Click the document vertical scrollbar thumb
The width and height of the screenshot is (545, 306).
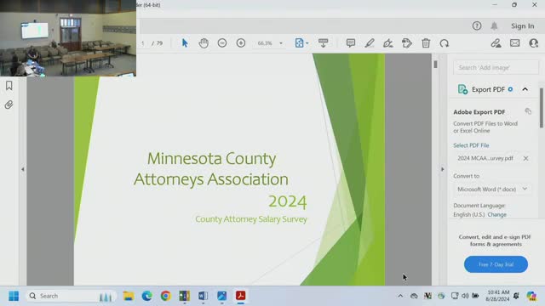[x=435, y=65]
